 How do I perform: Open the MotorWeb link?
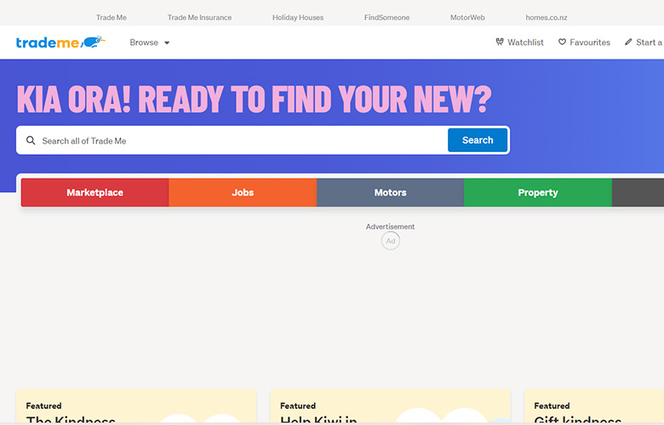tap(467, 17)
